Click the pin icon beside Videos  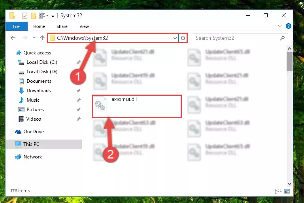(79, 119)
